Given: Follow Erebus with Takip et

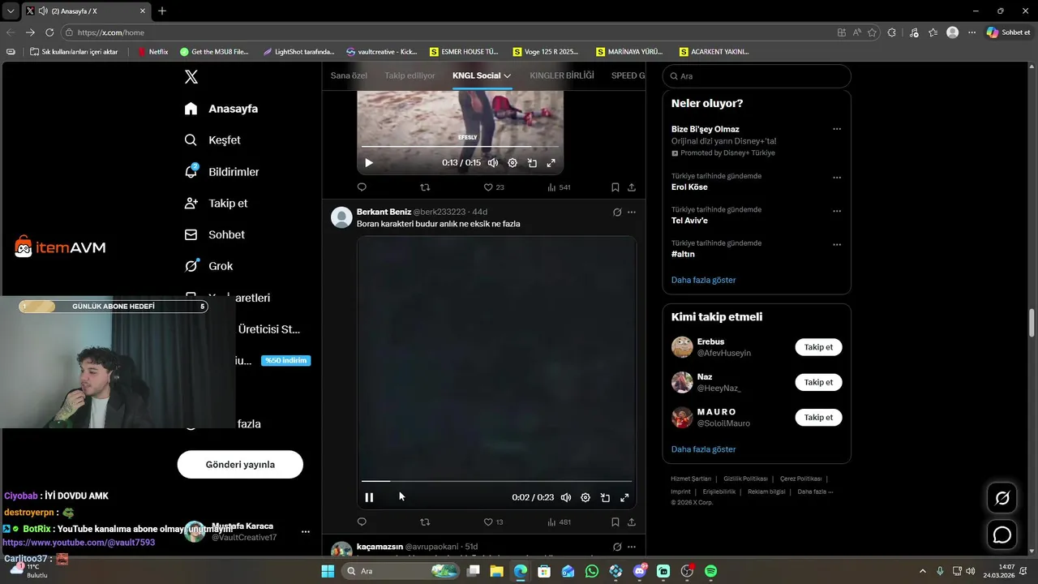Looking at the screenshot, I should pyautogui.click(x=818, y=347).
